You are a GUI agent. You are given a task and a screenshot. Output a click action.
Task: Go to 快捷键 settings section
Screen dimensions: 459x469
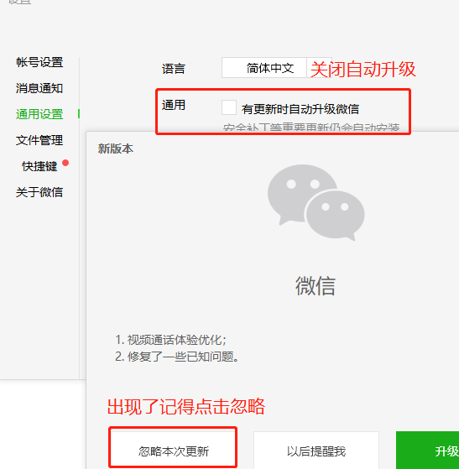[39, 166]
